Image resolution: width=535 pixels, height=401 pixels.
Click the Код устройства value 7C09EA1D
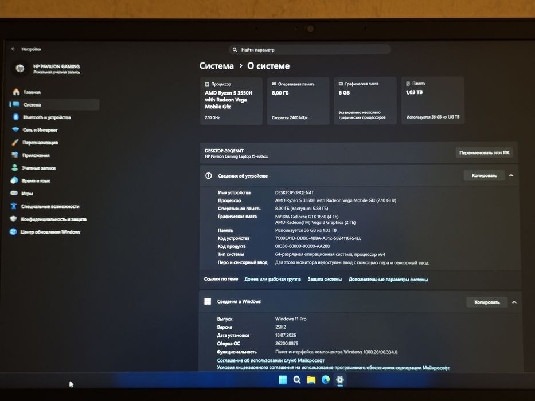point(318,238)
